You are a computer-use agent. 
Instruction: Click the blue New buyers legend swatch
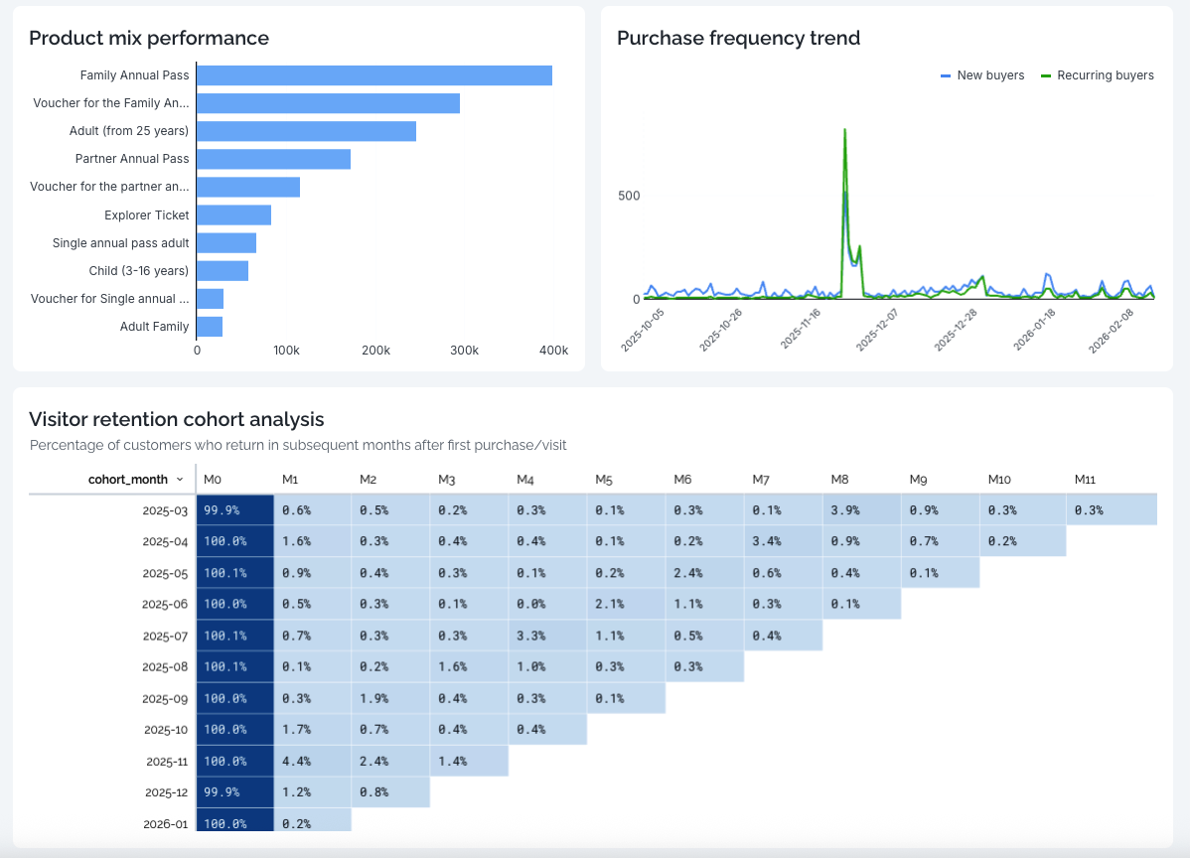[x=944, y=74]
